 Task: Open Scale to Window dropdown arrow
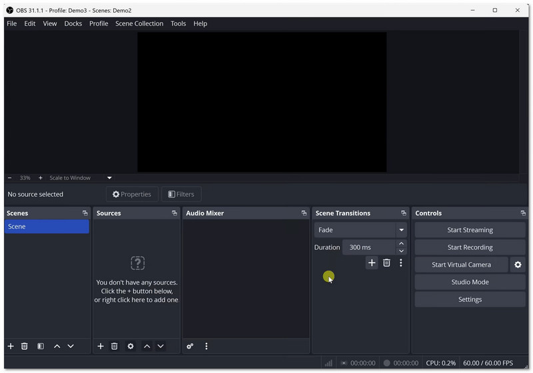[x=109, y=178]
